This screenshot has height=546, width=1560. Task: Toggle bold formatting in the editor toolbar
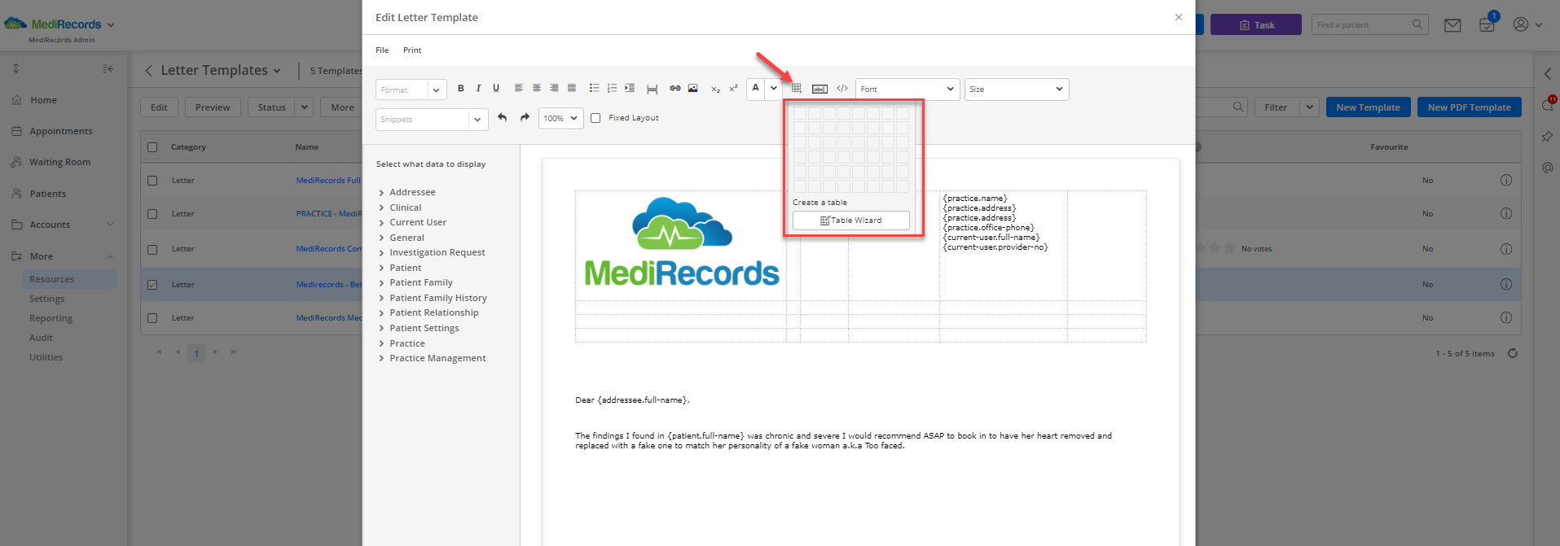pos(461,89)
